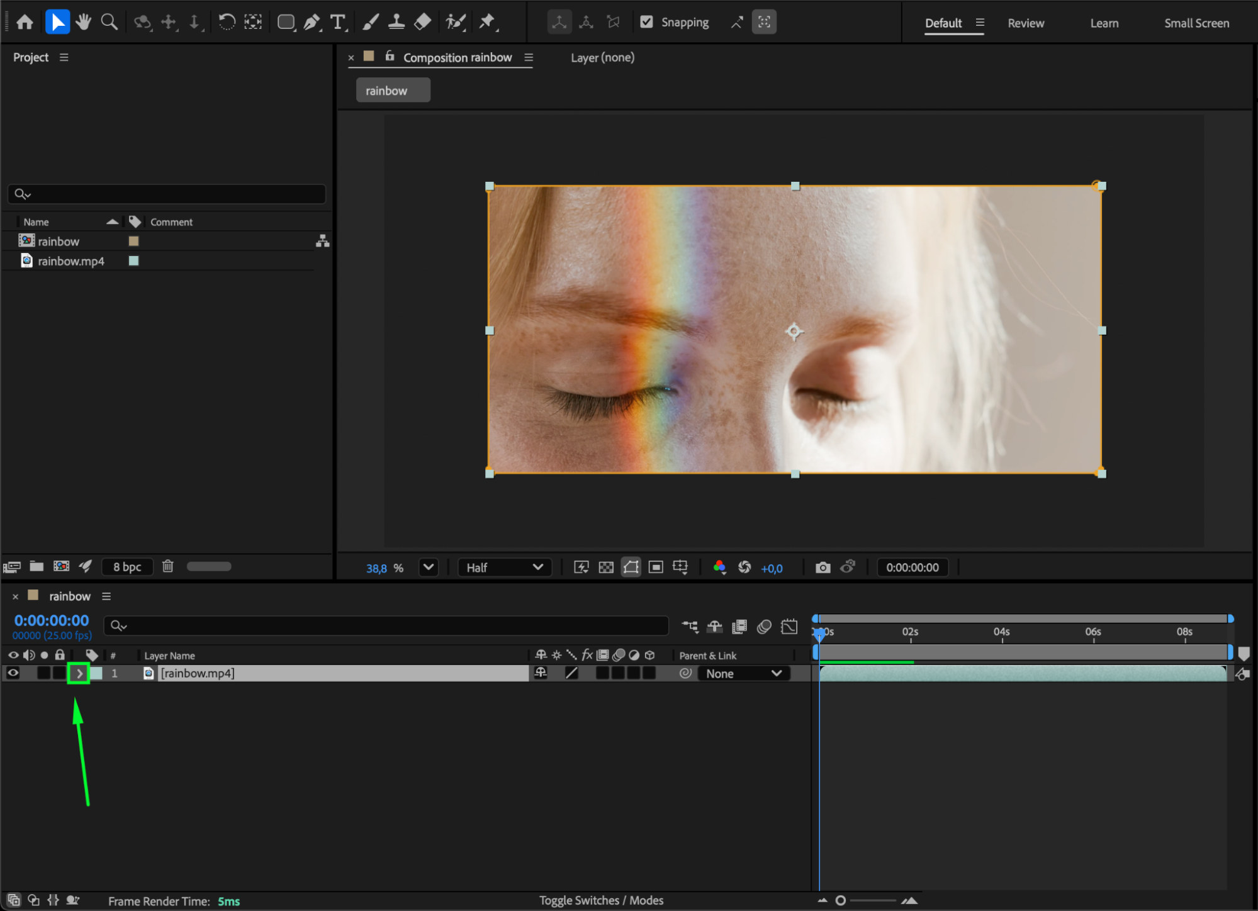Click the Home icon
This screenshot has width=1258, height=911.
[x=25, y=22]
